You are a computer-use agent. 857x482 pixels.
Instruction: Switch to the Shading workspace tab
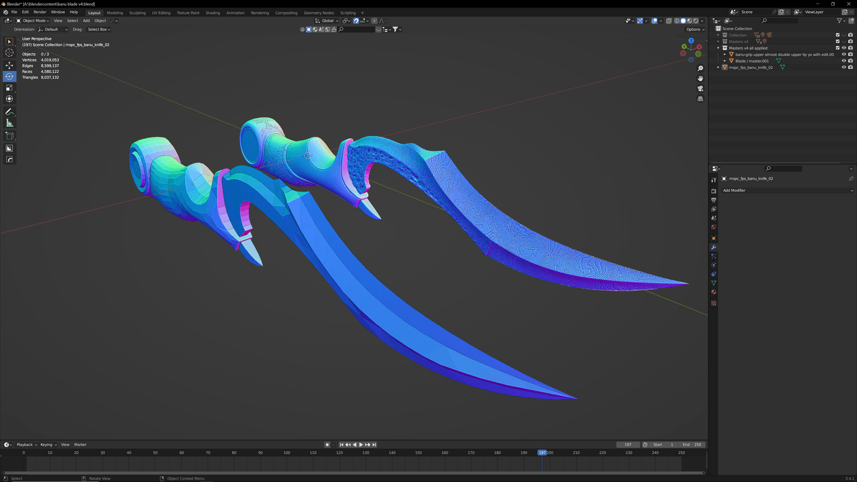[x=212, y=12]
